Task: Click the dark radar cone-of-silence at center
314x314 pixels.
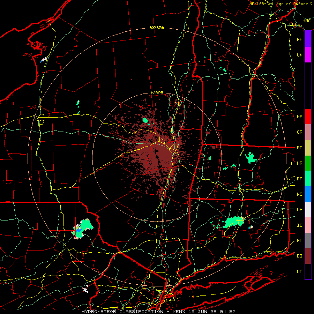Action: (157, 157)
